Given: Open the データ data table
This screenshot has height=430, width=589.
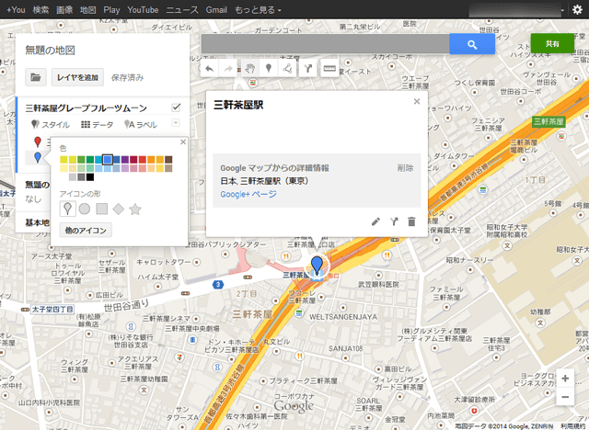Looking at the screenshot, I should click(97, 124).
